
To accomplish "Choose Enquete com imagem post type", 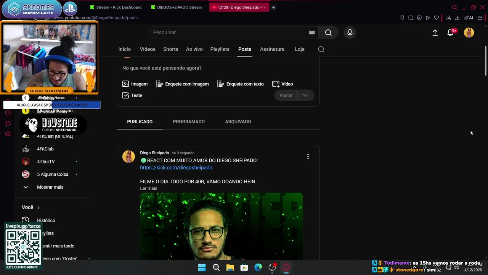I will pyautogui.click(x=183, y=84).
